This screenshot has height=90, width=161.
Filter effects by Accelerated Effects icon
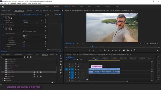(25, 57)
